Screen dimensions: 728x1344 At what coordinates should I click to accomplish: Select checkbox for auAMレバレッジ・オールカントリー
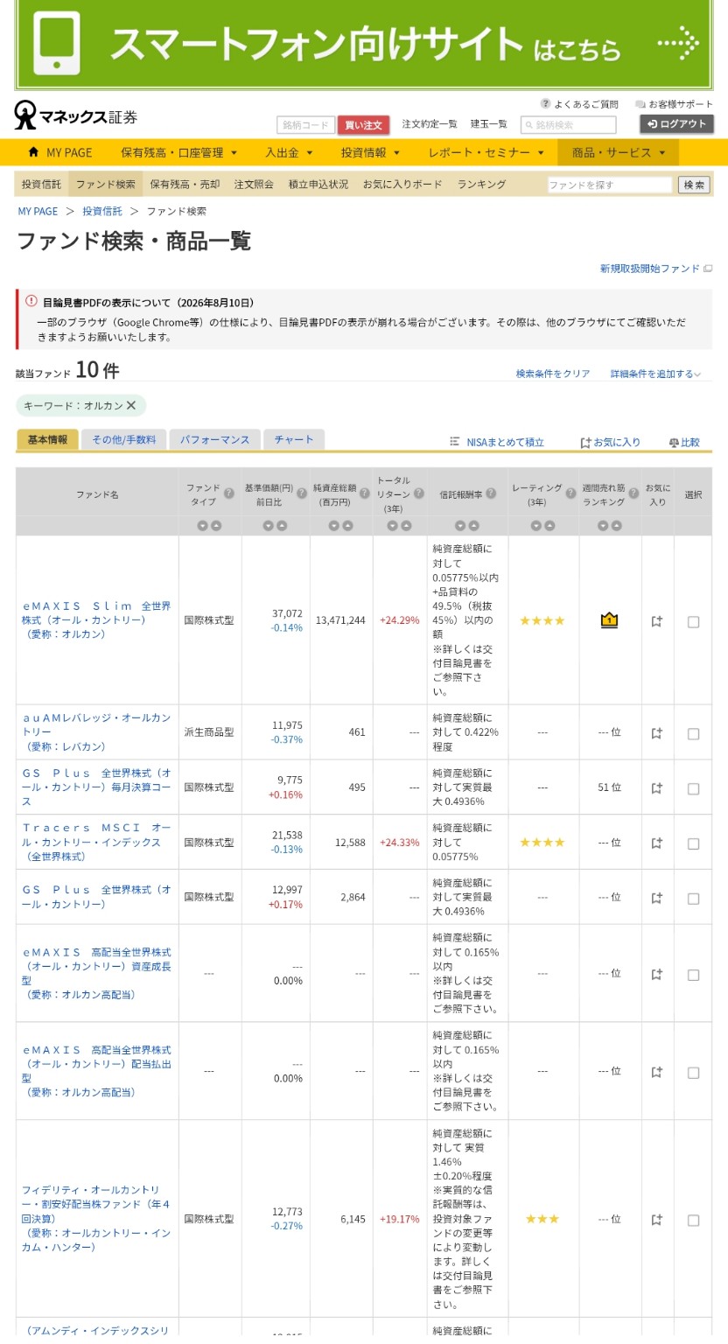[x=694, y=734]
